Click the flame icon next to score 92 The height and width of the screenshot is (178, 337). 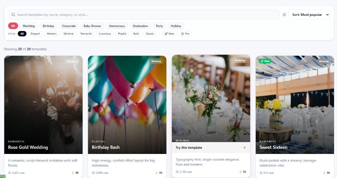click(x=241, y=172)
